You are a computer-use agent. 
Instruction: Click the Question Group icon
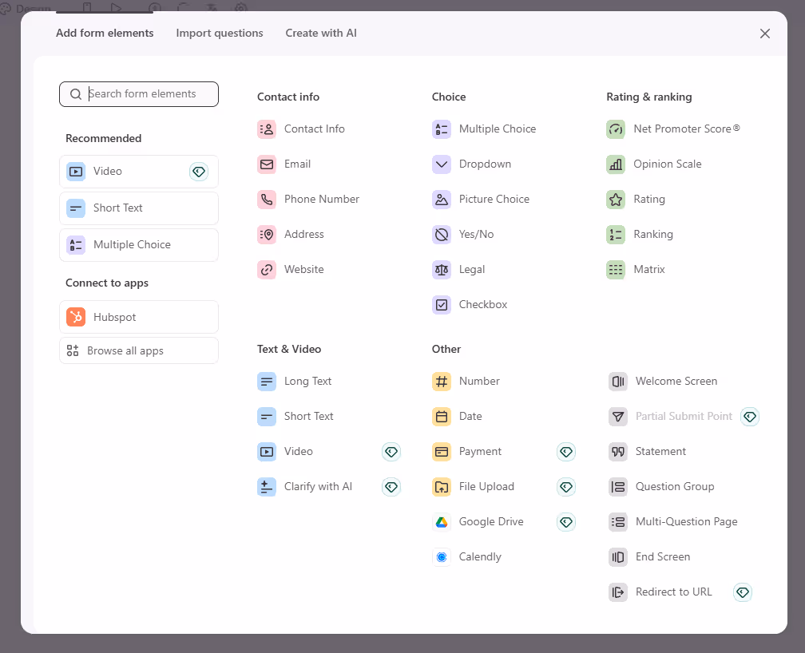pyautogui.click(x=618, y=487)
